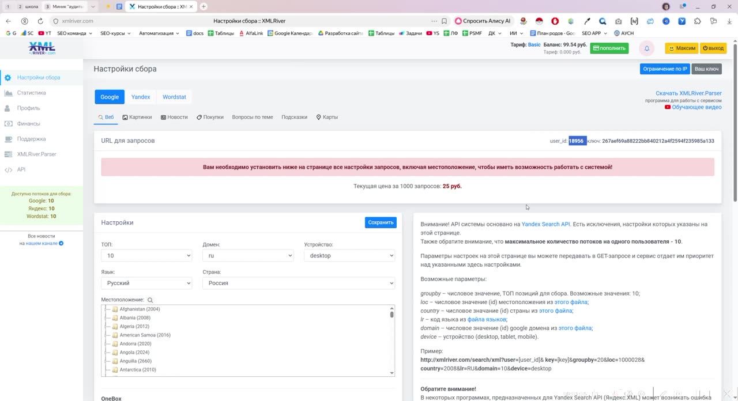Select the Новости search type tab
Image resolution: width=738 pixels, height=401 pixels.
click(x=174, y=117)
